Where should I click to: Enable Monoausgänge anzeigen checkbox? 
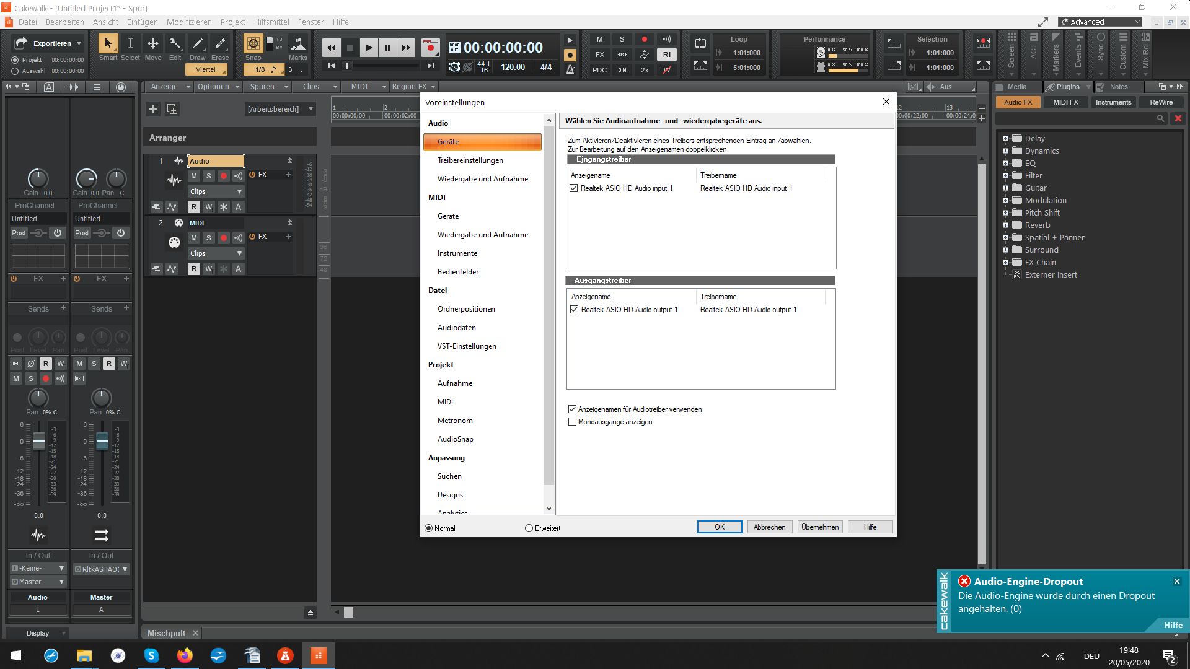coord(573,422)
